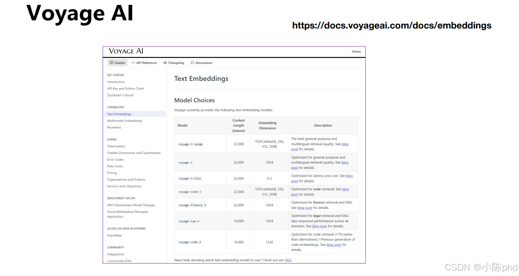Open the Discussions tab
The height and width of the screenshot is (276, 519).
[202, 63]
